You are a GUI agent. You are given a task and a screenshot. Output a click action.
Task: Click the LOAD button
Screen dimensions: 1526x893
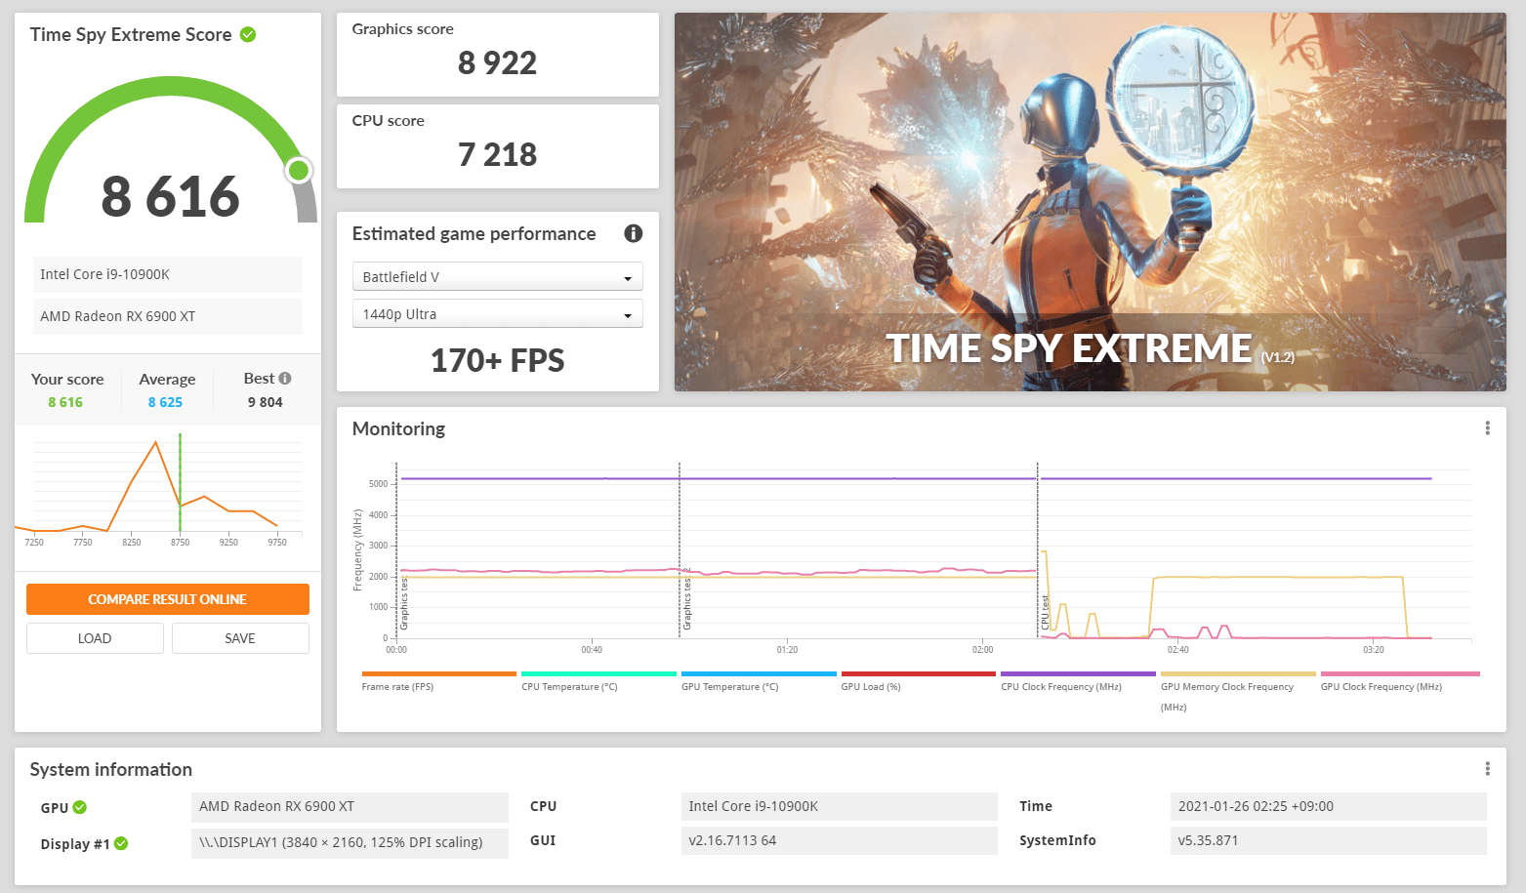95,638
